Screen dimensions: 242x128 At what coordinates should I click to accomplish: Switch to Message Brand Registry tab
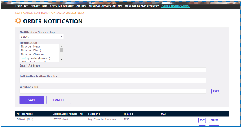(x=142, y=6)
